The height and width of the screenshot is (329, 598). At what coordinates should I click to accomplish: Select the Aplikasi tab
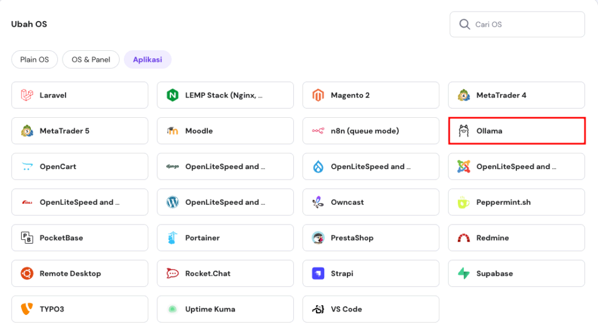click(147, 60)
